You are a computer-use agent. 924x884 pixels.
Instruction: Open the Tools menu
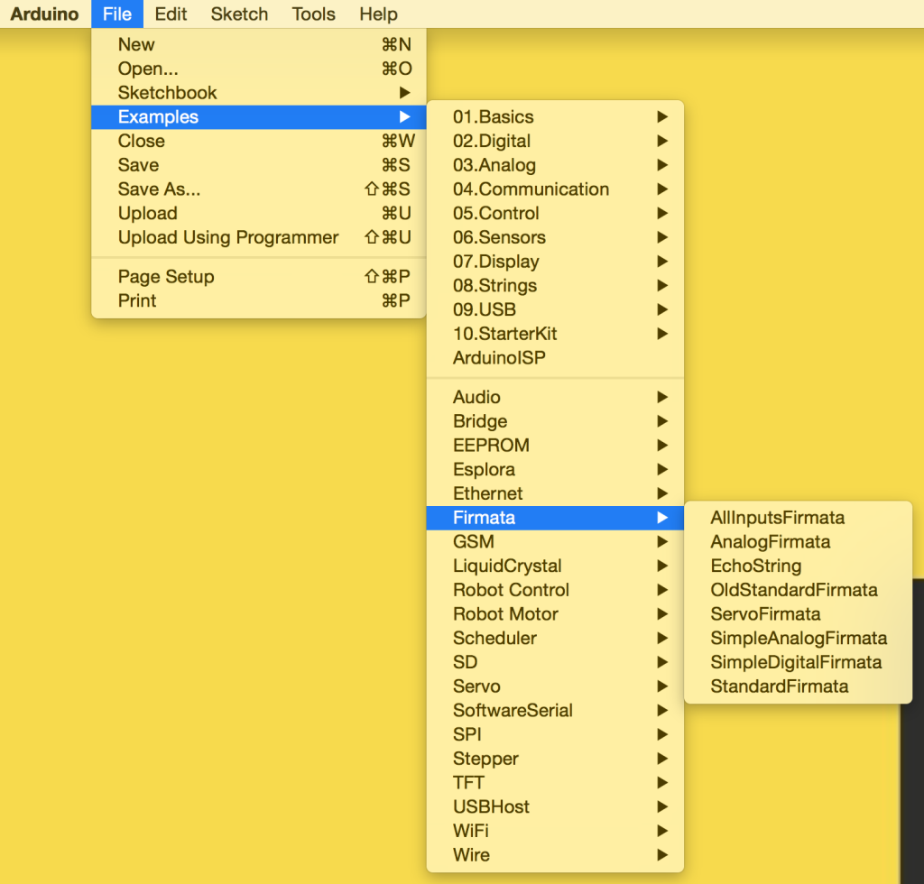pyautogui.click(x=312, y=14)
